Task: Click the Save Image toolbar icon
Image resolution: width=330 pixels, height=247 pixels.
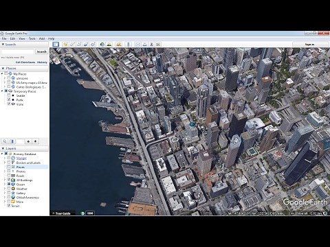Action: click(151, 44)
